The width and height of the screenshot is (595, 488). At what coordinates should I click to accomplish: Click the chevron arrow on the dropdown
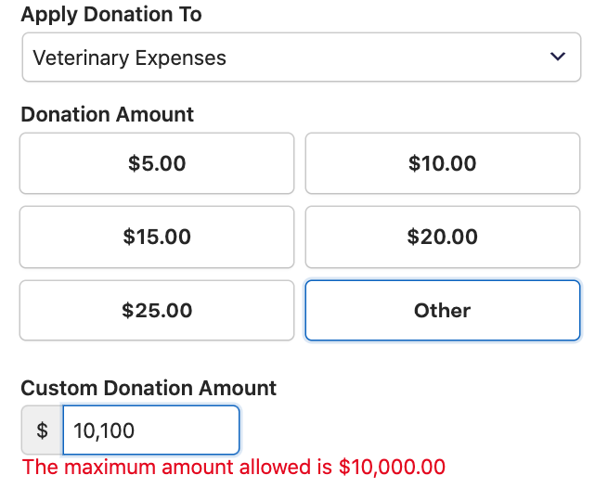[x=558, y=57]
